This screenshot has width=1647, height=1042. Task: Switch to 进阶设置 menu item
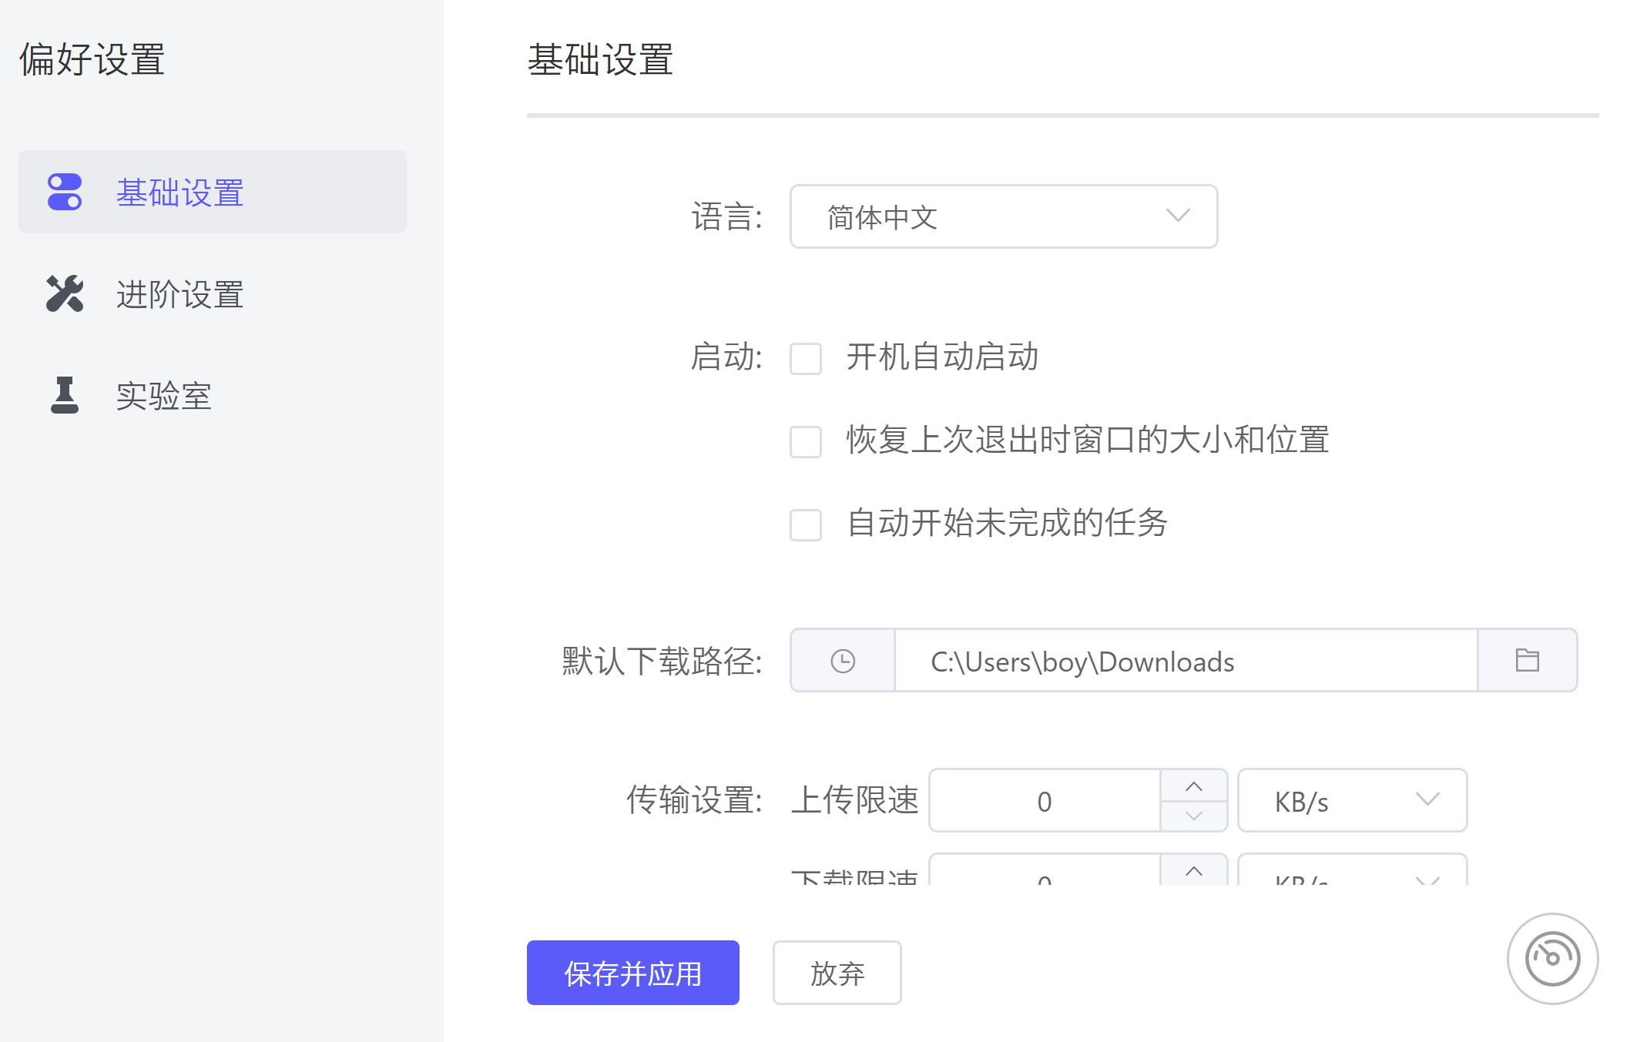click(179, 294)
